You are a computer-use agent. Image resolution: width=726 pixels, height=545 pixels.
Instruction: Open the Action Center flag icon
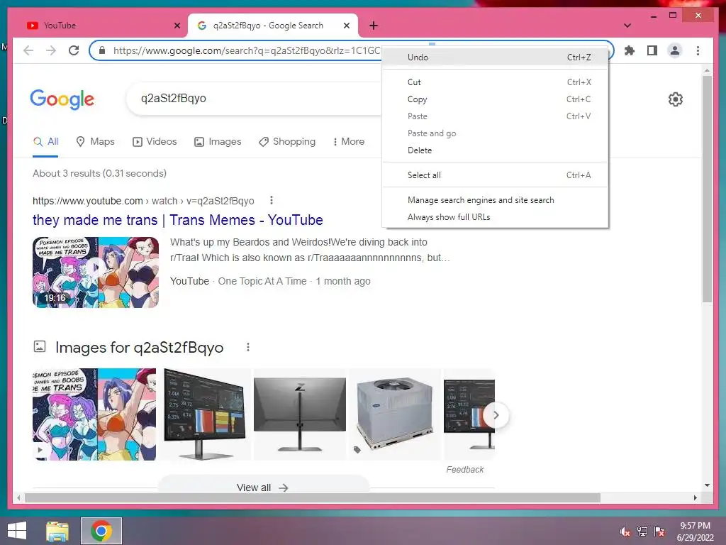(659, 532)
